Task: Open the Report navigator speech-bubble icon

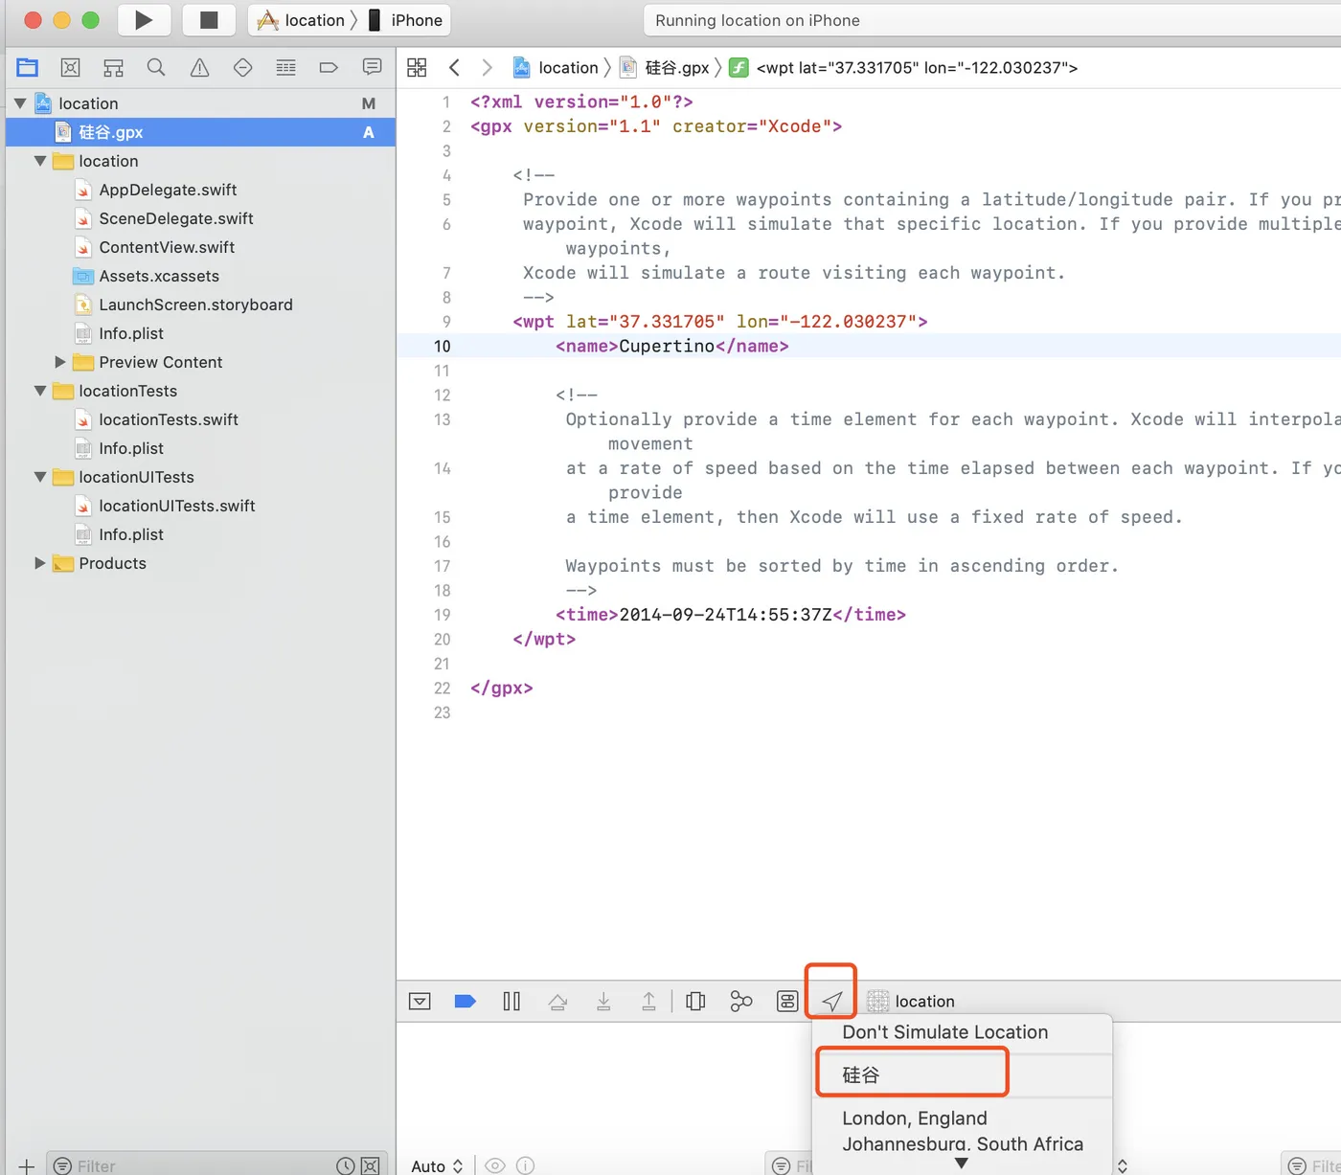Action: pos(372,67)
